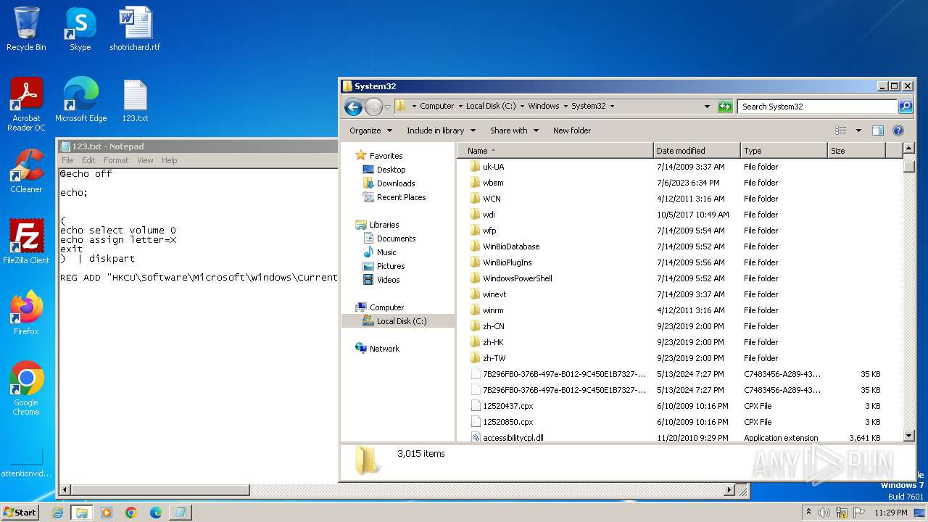The height and width of the screenshot is (522, 928).
Task: Open Acrobat Reader DC shortcut
Action: (x=26, y=104)
